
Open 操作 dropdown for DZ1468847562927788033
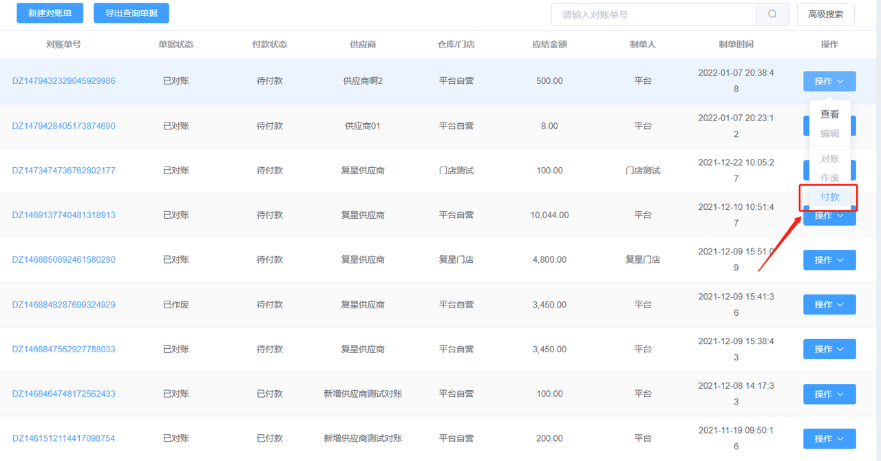[829, 350]
